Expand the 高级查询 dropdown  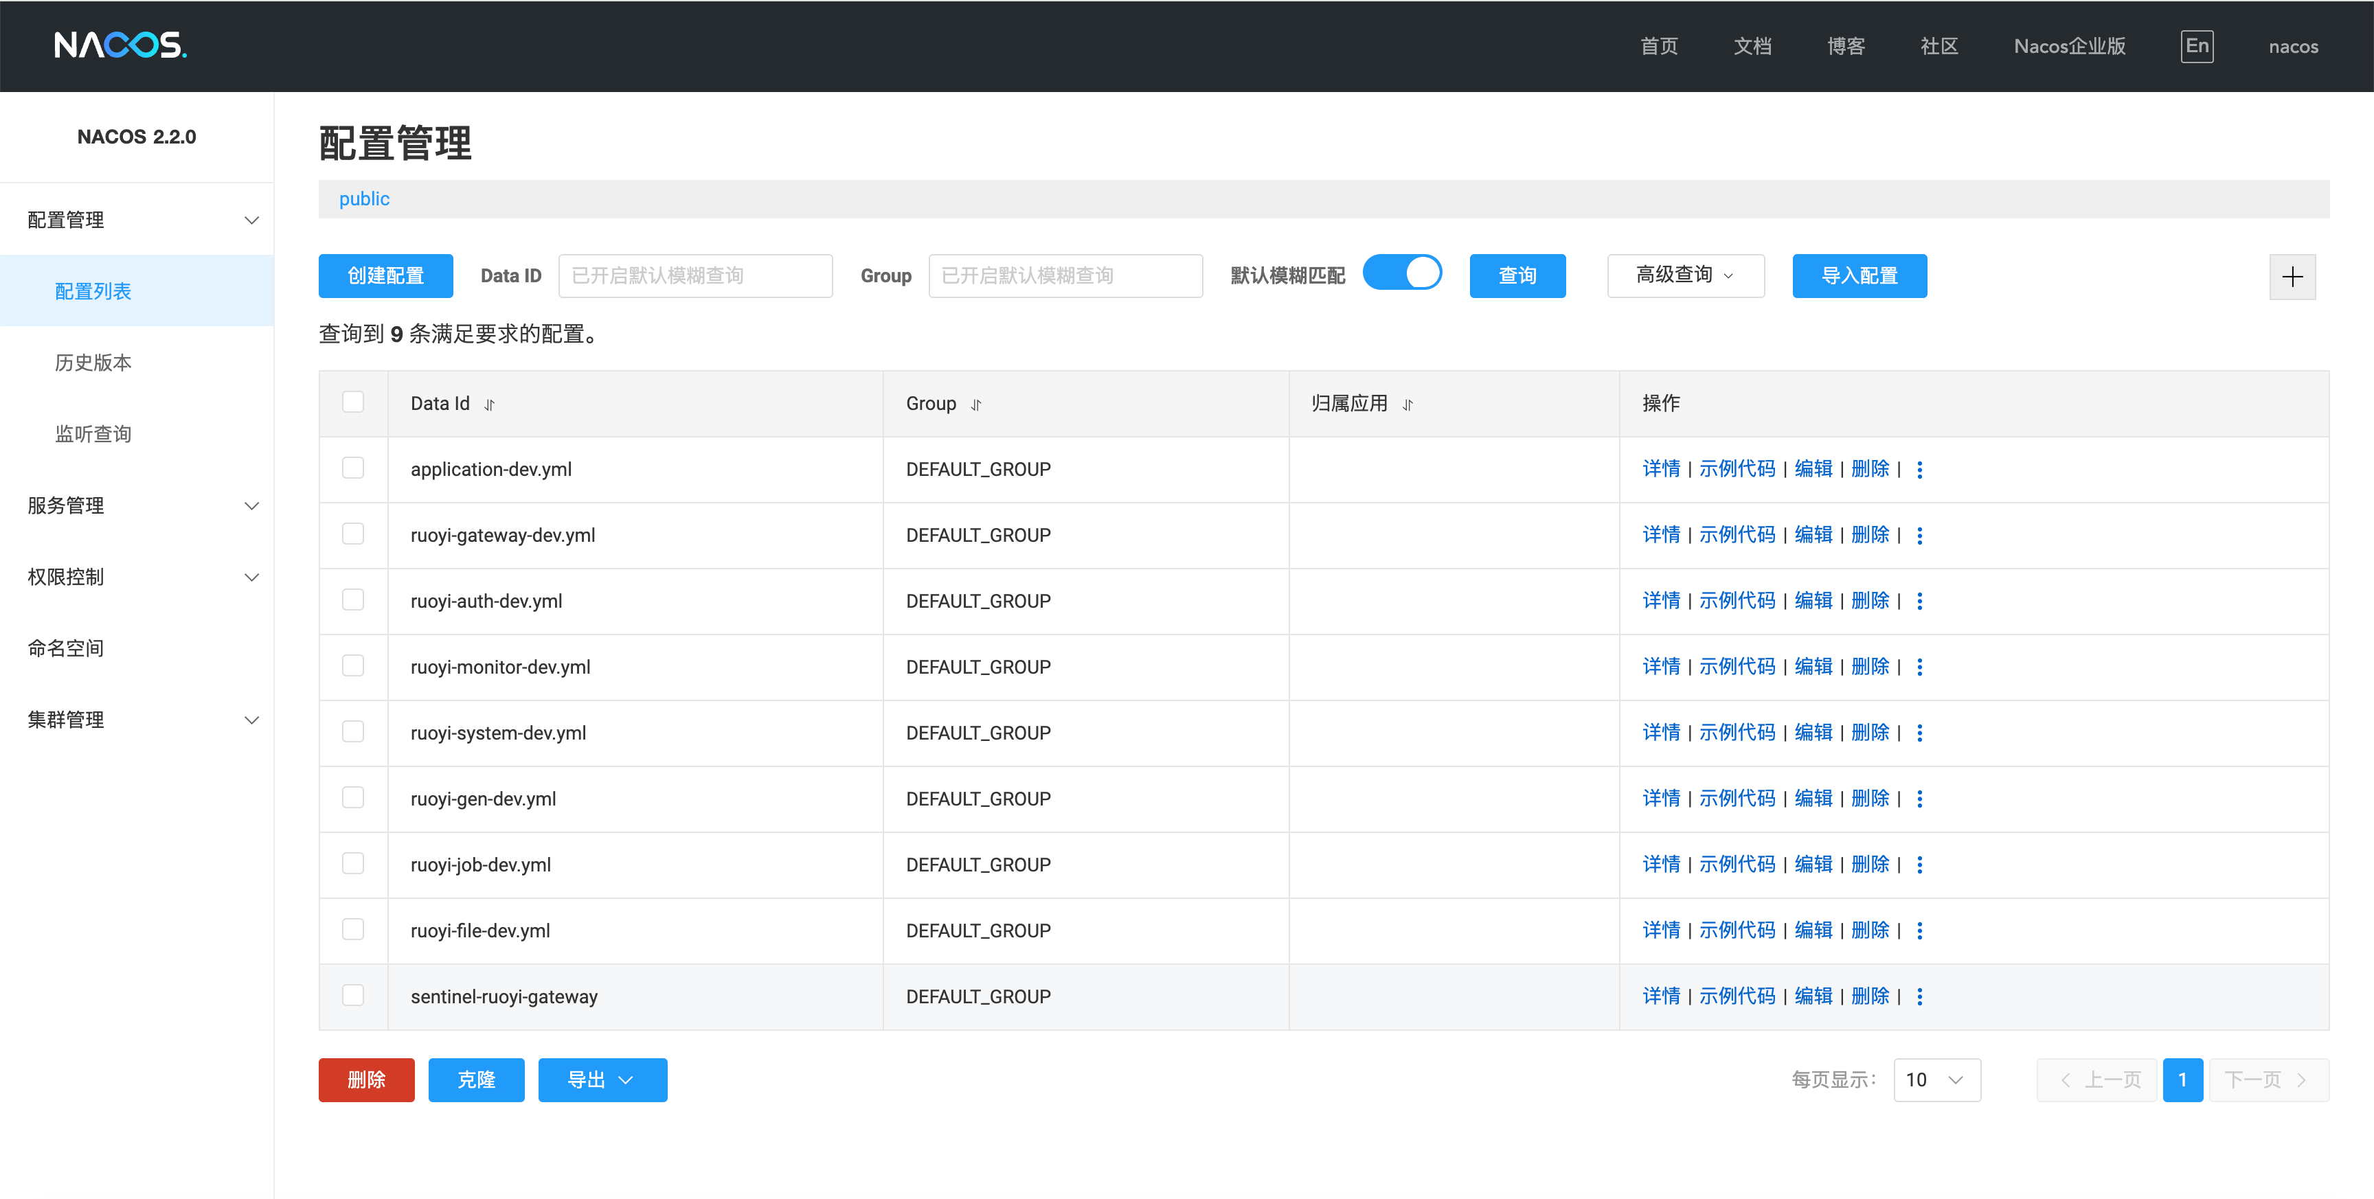click(x=1684, y=275)
